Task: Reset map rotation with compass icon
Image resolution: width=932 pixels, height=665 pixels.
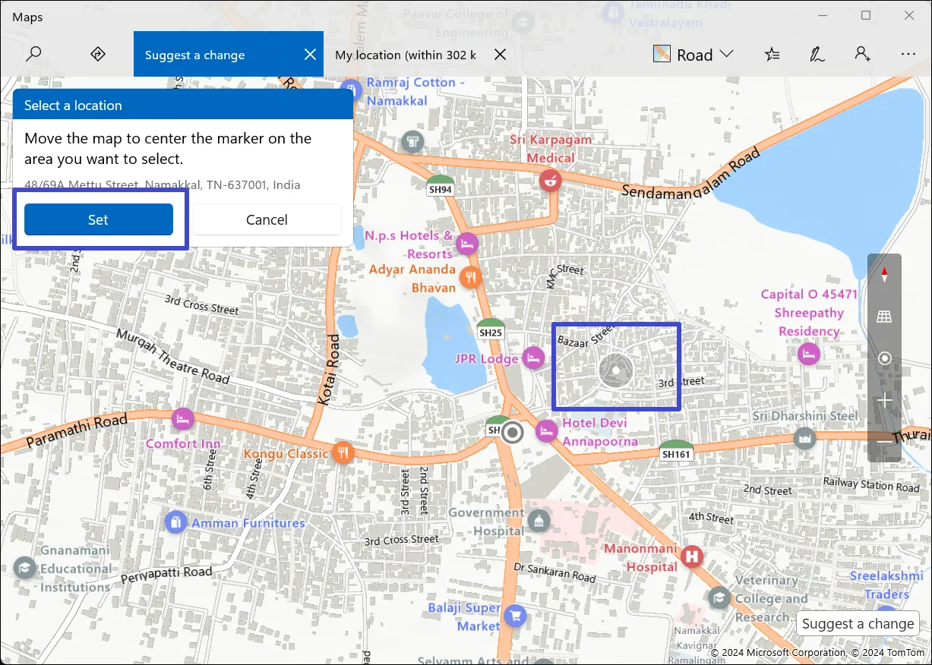Action: [884, 276]
